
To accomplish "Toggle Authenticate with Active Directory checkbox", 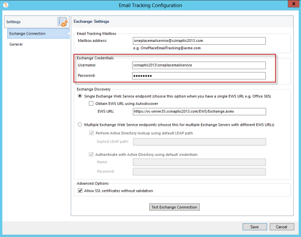I will pyautogui.click(x=92, y=155).
